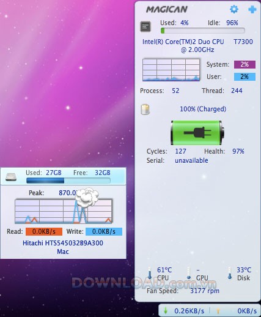The image size is (261, 317).
Task: Click the small battery icon
Action: pyautogui.click(x=145, y=109)
